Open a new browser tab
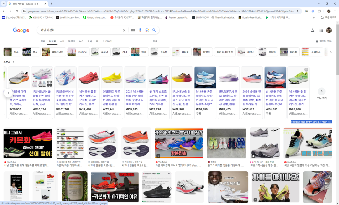The image size is (339, 205). click(x=52, y=4)
